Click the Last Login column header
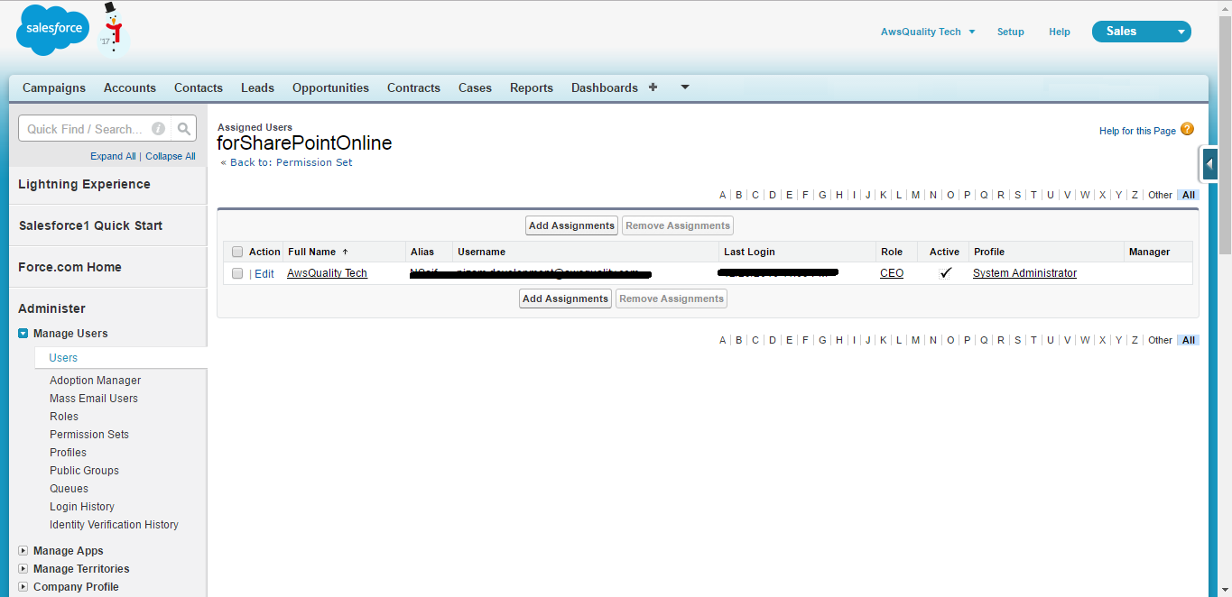Viewport: 1232px width, 597px height. [x=749, y=252]
